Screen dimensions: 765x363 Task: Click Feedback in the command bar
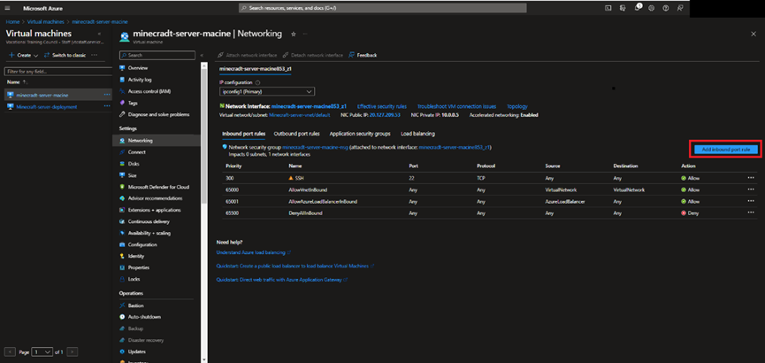tap(363, 55)
